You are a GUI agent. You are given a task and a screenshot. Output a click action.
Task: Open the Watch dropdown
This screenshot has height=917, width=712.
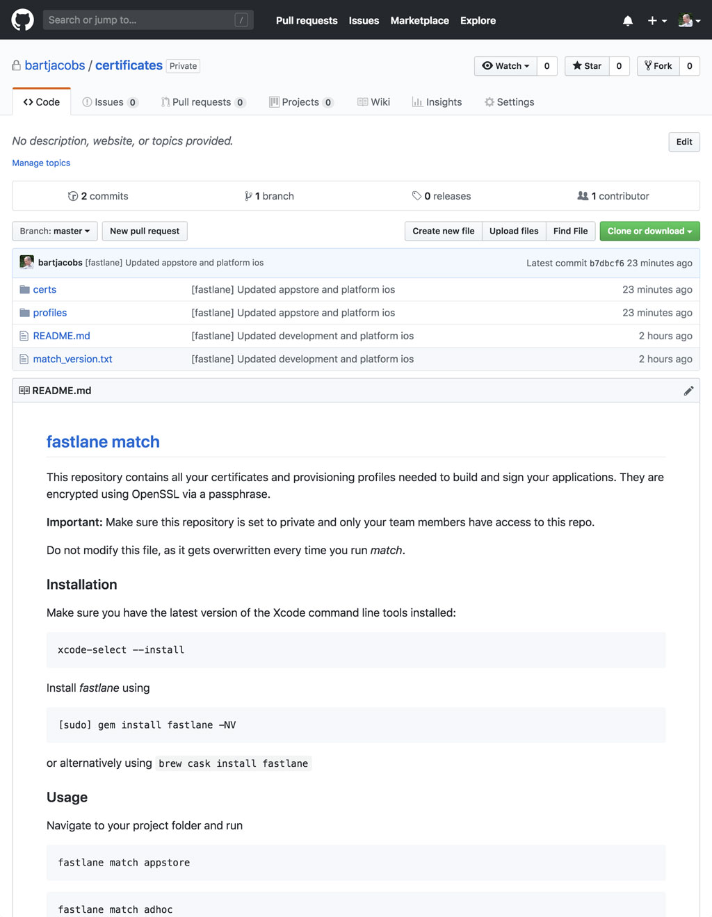pos(505,65)
